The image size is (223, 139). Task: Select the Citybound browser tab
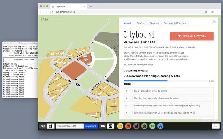(69, 7)
